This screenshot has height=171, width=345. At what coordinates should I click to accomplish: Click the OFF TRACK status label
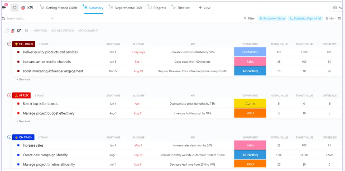click(x=24, y=44)
